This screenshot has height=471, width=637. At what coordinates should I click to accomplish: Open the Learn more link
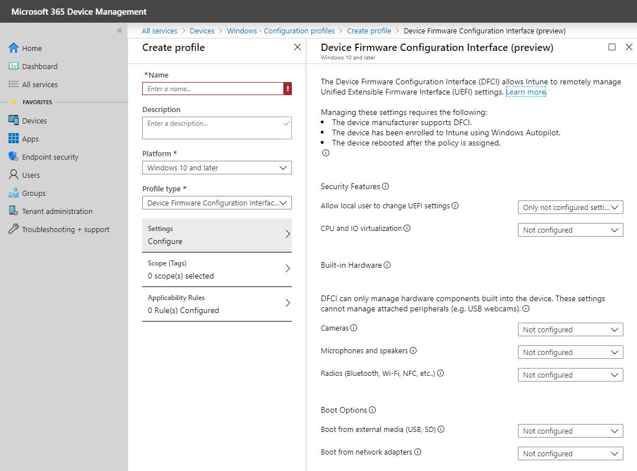click(525, 92)
